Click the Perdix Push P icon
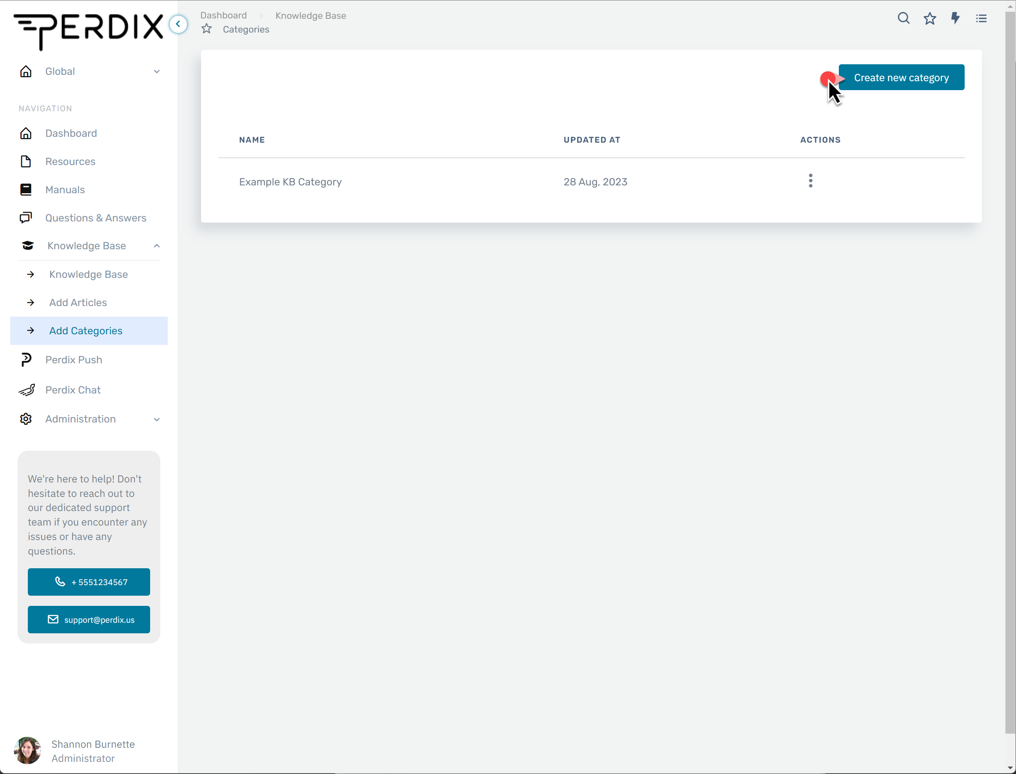The width and height of the screenshot is (1016, 774). pos(26,359)
